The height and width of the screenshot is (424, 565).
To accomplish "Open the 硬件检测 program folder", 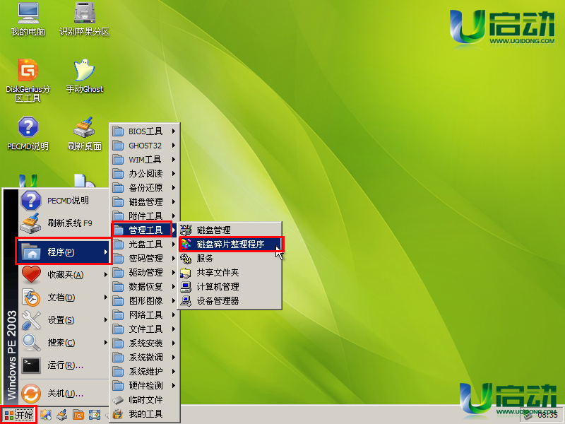I will pos(145,385).
